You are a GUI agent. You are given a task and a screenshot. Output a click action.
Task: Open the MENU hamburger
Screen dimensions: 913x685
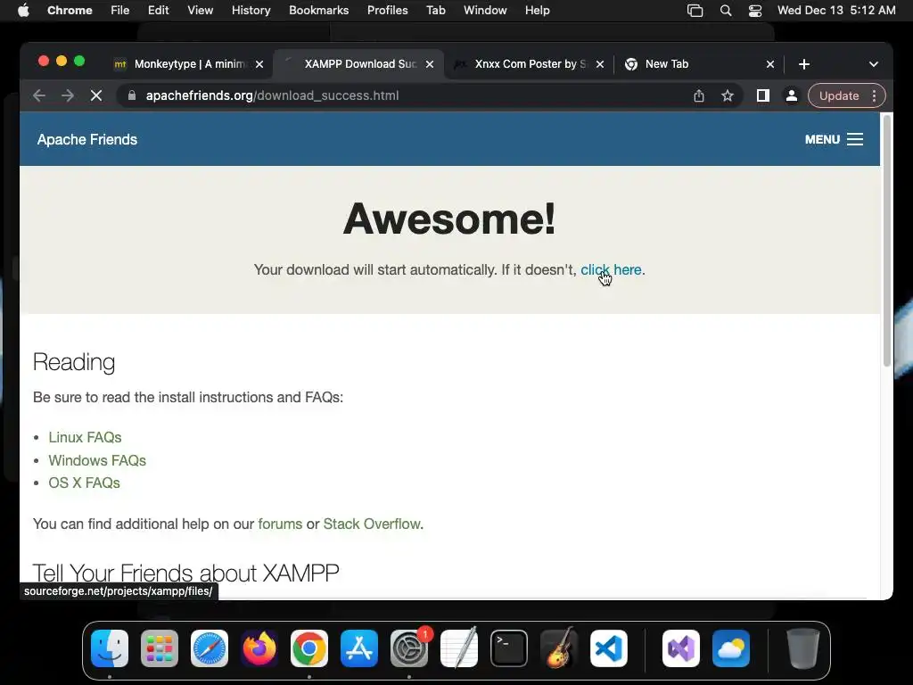pyautogui.click(x=834, y=139)
